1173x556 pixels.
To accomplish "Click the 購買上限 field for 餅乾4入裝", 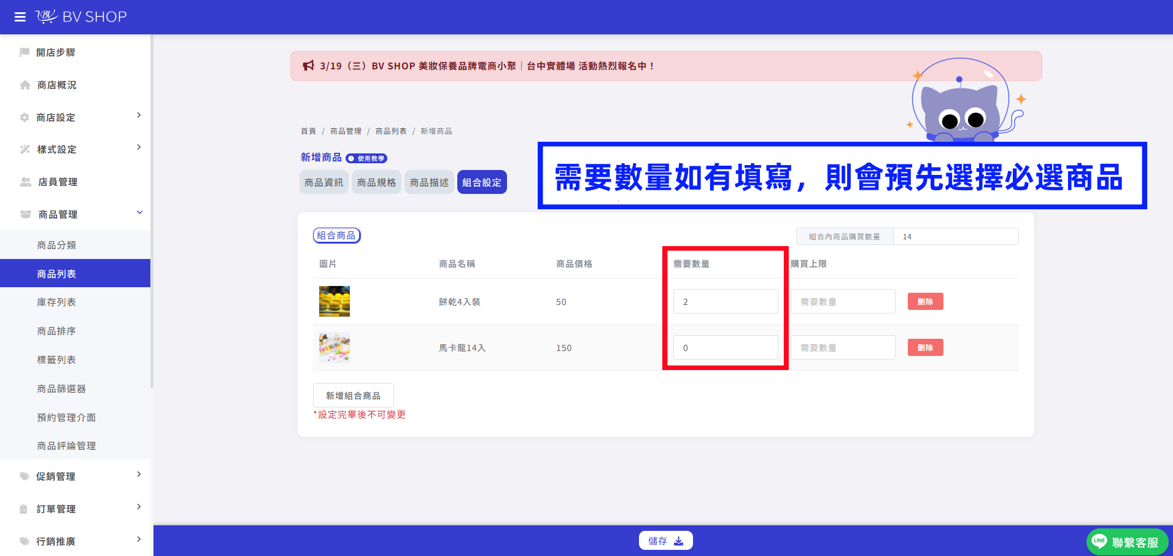I will point(843,301).
